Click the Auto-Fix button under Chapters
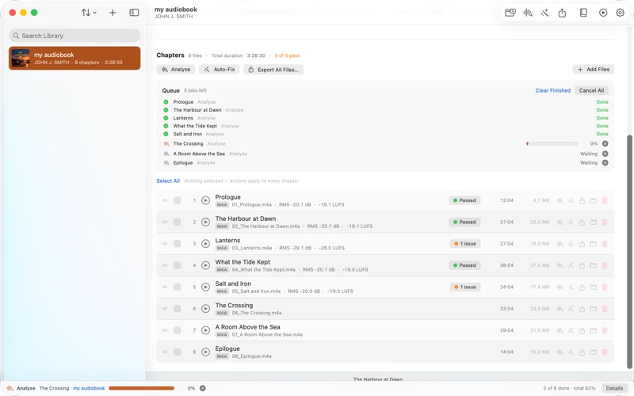This screenshot has width=634, height=396. tap(220, 70)
